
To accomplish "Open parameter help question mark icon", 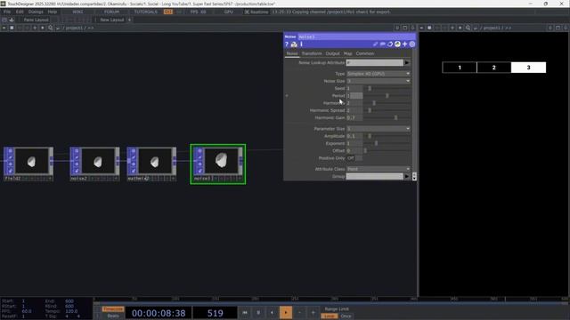I will pos(287,44).
